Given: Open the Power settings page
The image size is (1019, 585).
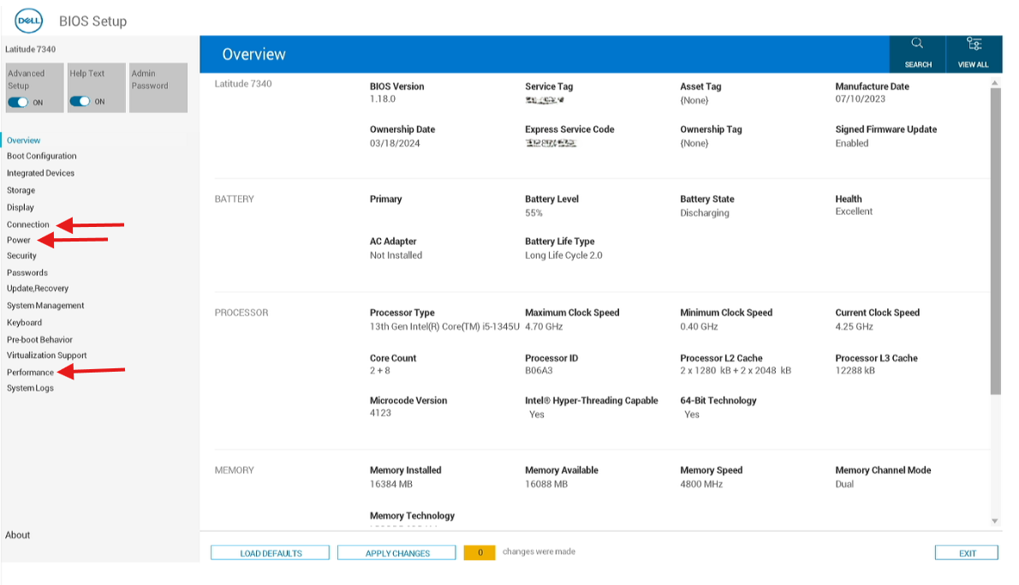Looking at the screenshot, I should [18, 240].
